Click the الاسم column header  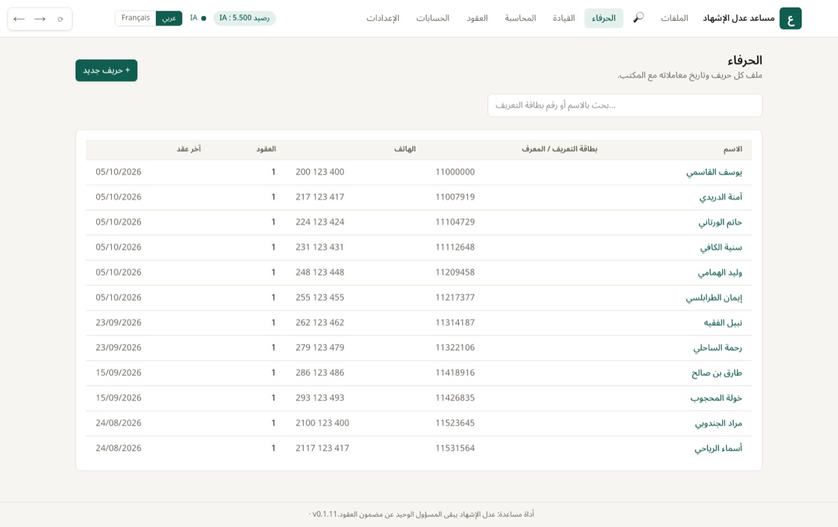733,149
